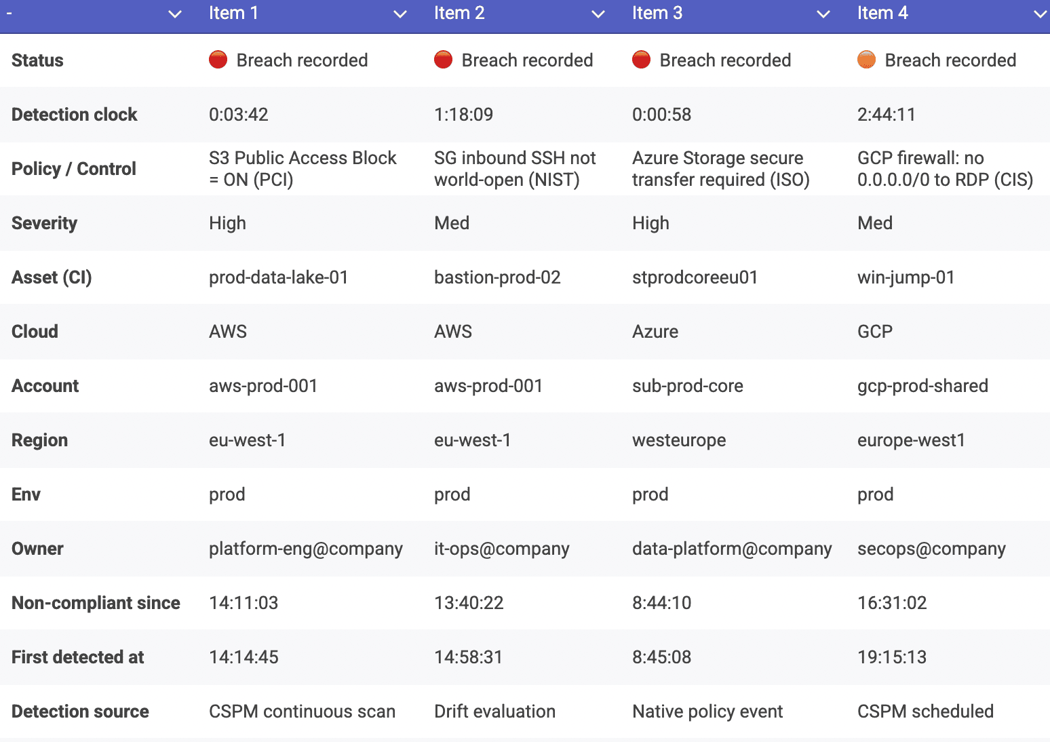
Task: Click the red status dot for Item 2
Action: (443, 60)
